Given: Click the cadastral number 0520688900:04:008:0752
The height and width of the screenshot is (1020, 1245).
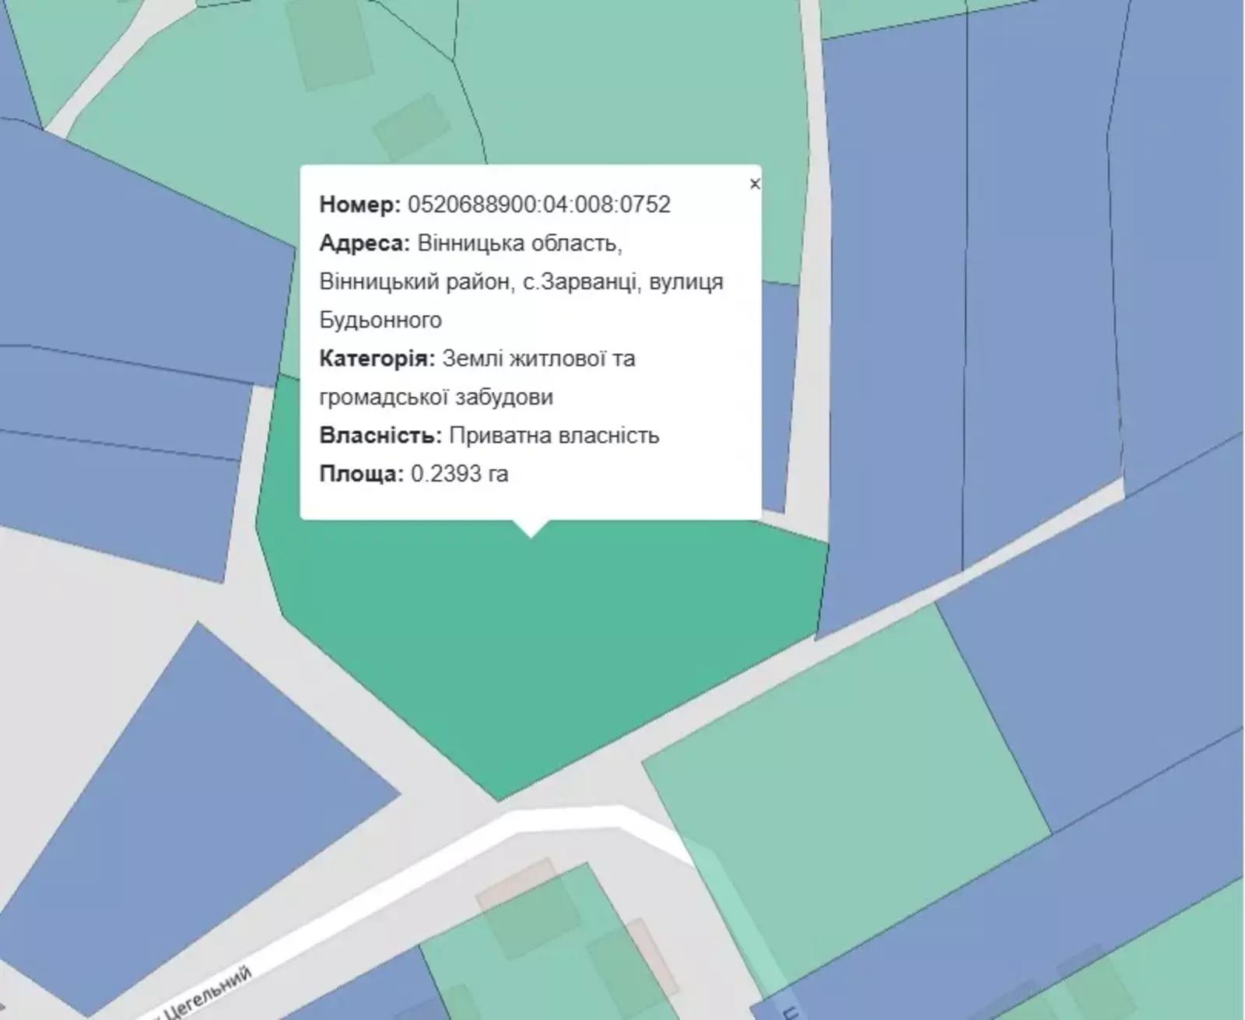Looking at the screenshot, I should pyautogui.click(x=538, y=205).
